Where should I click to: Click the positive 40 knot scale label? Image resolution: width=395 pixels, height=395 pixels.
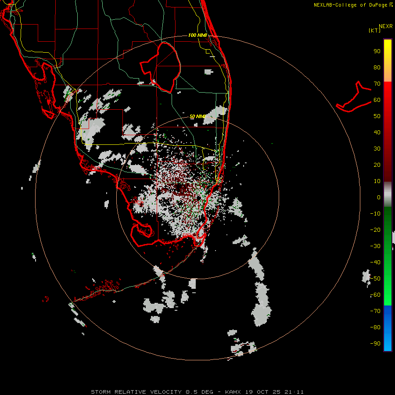pos(377,133)
